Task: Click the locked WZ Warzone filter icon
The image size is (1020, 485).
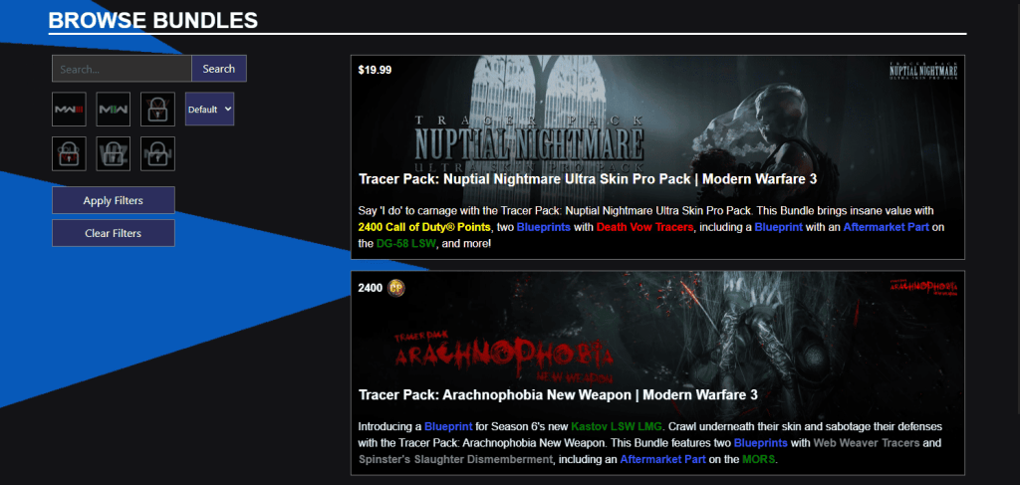Action: (114, 153)
